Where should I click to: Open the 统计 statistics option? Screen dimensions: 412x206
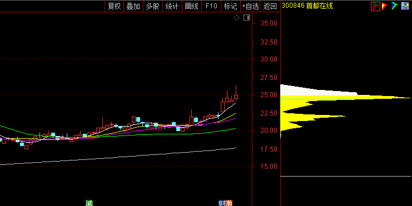[x=172, y=6]
